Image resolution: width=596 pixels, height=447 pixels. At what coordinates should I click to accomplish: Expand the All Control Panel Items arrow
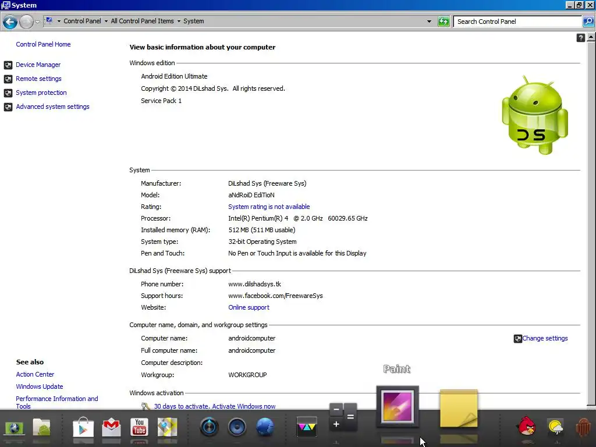pos(179,22)
